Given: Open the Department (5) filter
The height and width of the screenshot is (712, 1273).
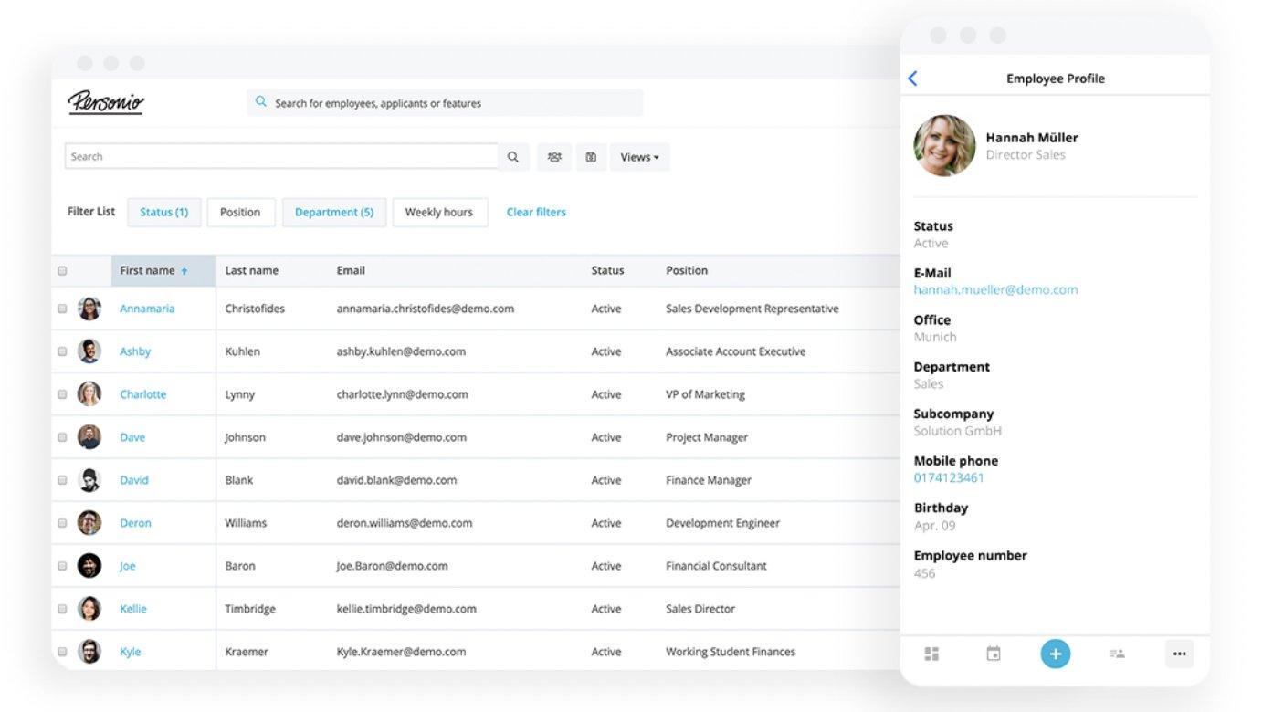Looking at the screenshot, I should pos(334,212).
